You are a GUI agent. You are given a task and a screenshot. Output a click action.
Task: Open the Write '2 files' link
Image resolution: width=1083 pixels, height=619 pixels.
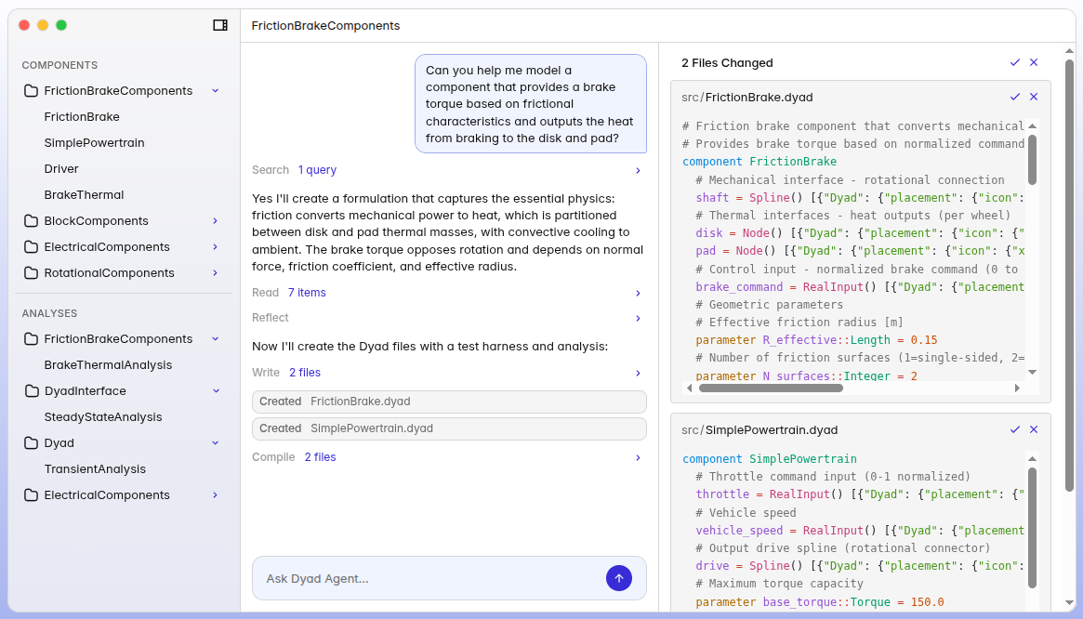(x=305, y=373)
